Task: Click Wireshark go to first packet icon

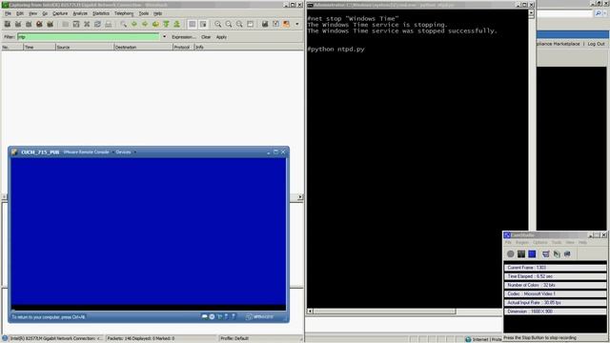Action: [x=166, y=24]
